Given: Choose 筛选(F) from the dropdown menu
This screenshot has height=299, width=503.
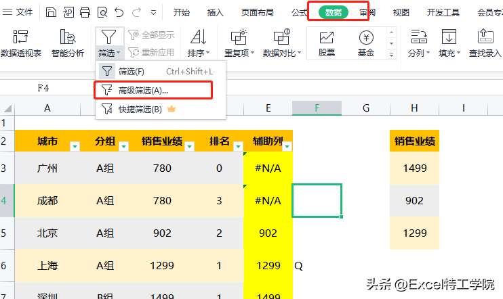Looking at the screenshot, I should pos(161,72).
